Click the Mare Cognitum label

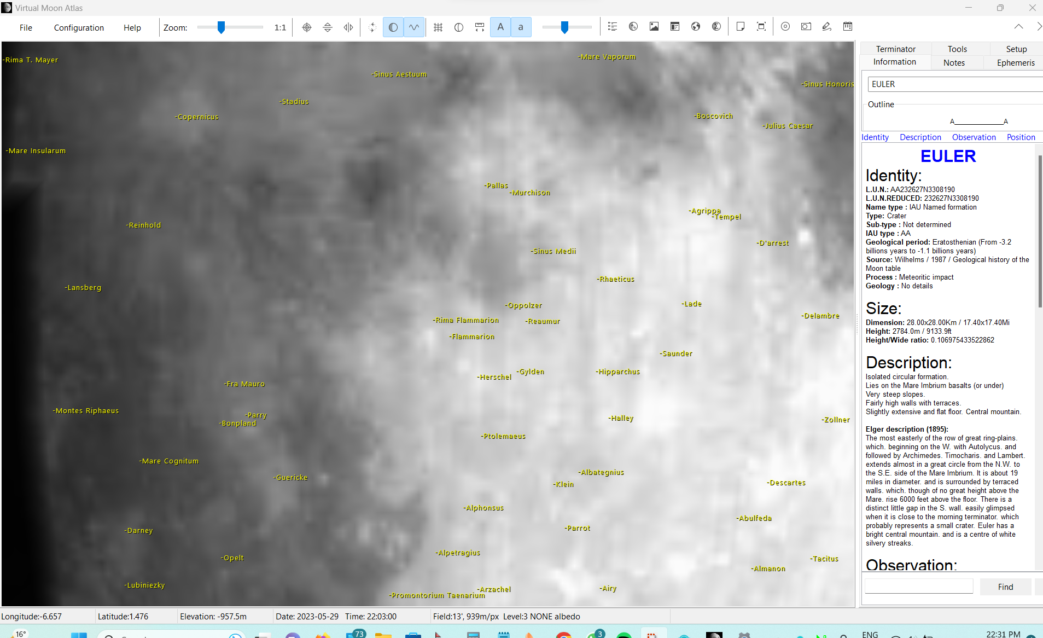(x=169, y=461)
